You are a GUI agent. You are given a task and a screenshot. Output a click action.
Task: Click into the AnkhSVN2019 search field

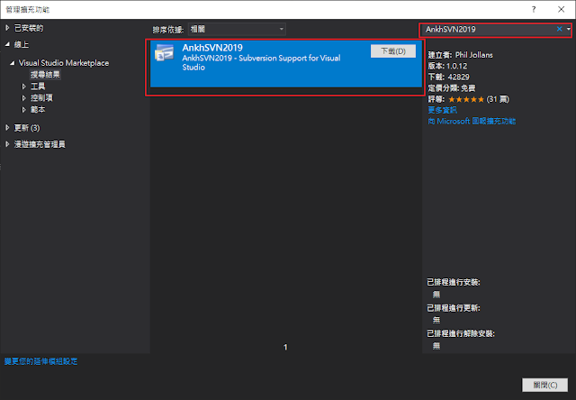point(489,30)
